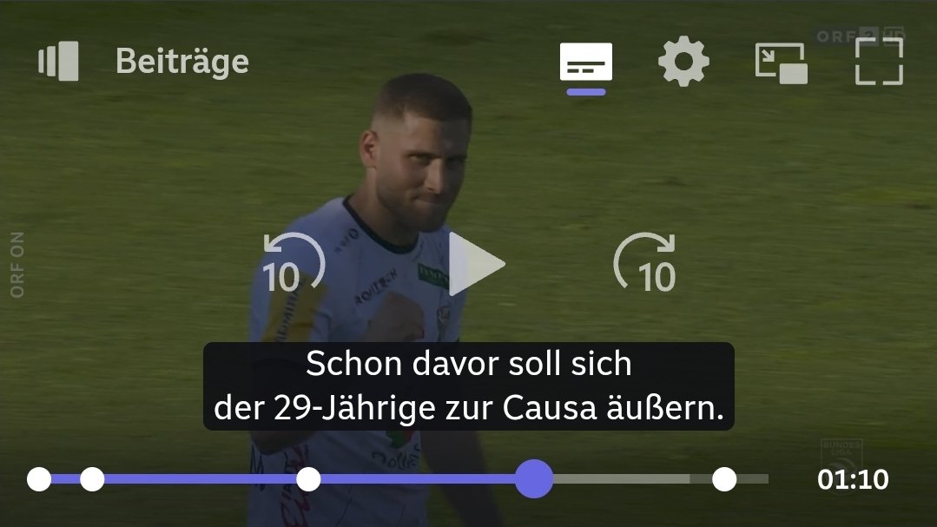937x527 pixels.
Task: Jump to the third white chapter marker
Action: tap(308, 479)
